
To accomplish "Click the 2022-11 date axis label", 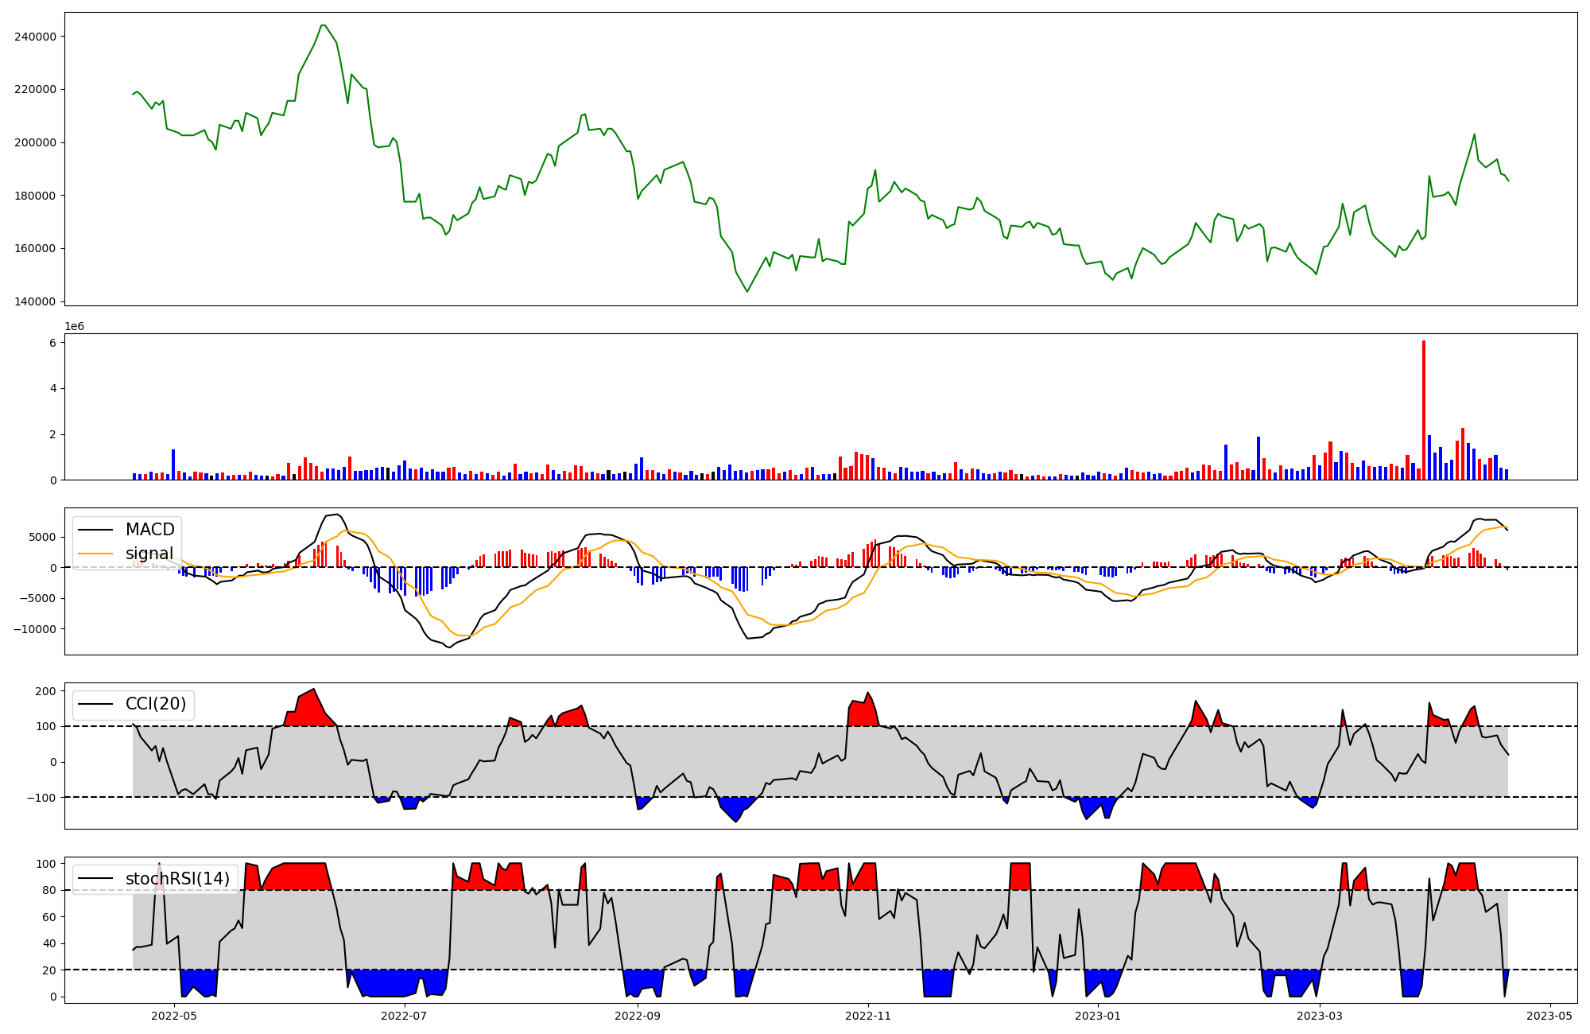I will [868, 1016].
